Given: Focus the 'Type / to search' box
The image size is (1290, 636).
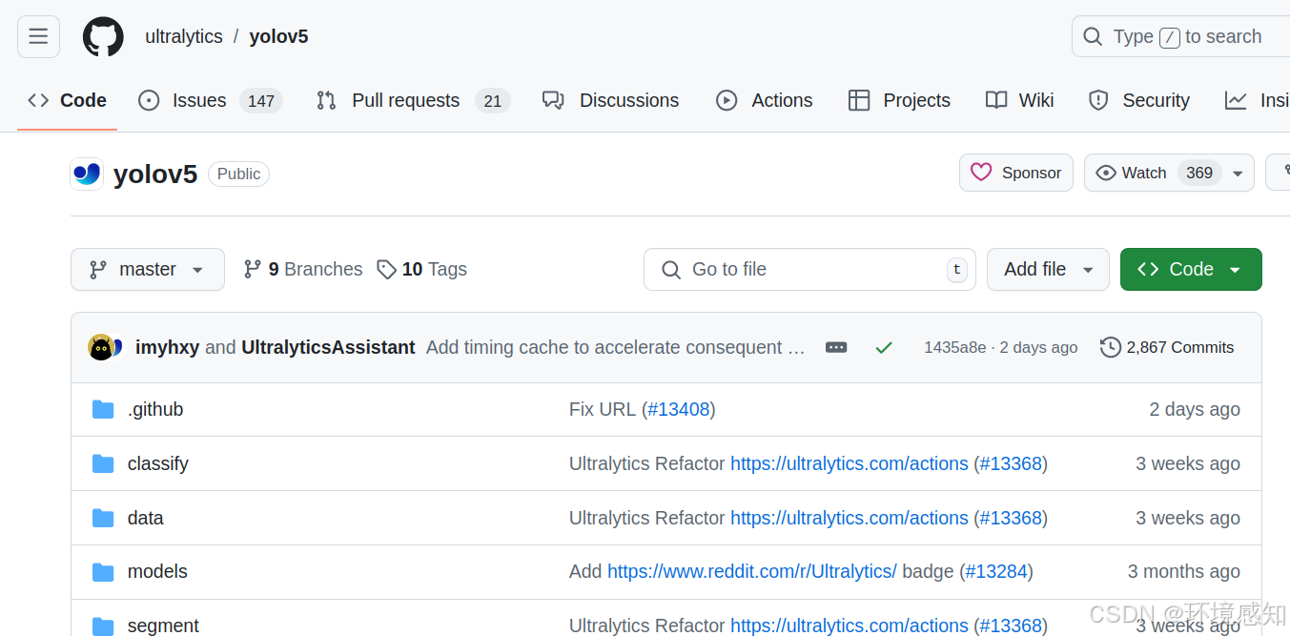Looking at the screenshot, I should pos(1180,37).
